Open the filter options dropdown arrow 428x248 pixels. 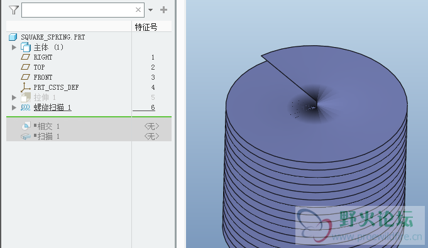tap(150, 10)
